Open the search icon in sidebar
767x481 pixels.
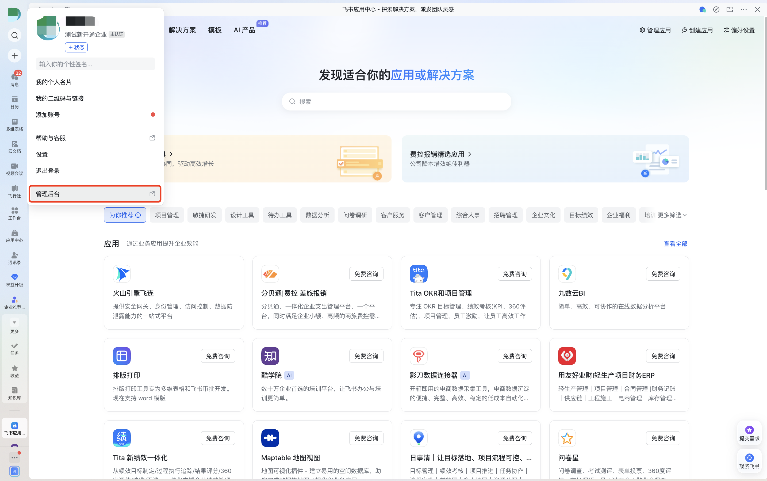click(x=15, y=35)
